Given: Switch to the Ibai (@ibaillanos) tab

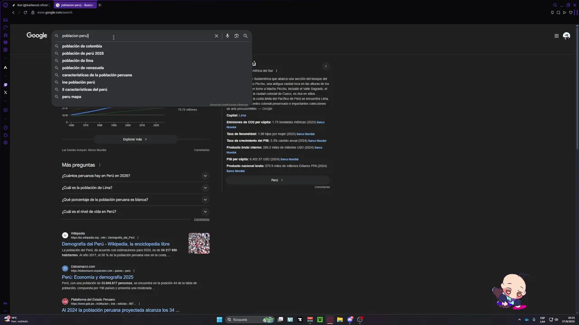Looking at the screenshot, I should click(x=30, y=5).
